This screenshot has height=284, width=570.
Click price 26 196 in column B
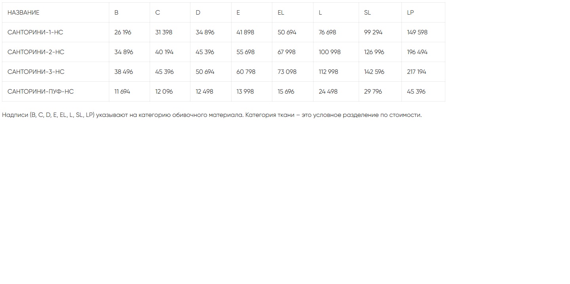point(123,32)
